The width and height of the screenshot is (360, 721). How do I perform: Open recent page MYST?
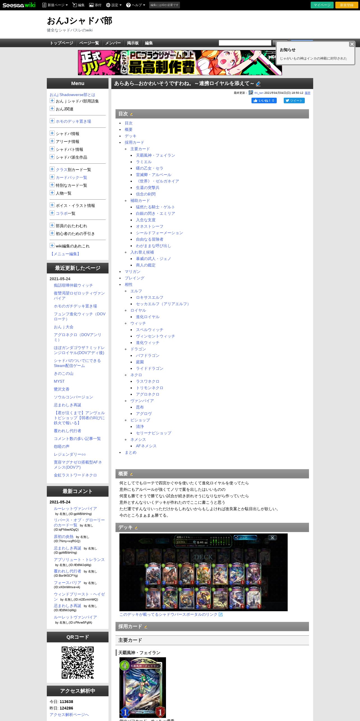[59, 381]
